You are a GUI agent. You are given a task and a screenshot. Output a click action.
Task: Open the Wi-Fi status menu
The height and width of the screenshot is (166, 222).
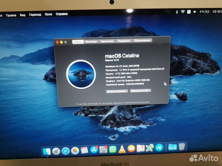183,12
